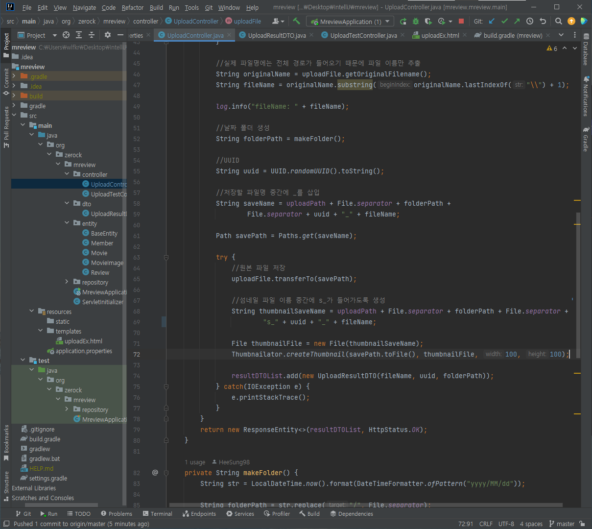Open the Terminal tool window
592x529 pixels.
click(158, 514)
